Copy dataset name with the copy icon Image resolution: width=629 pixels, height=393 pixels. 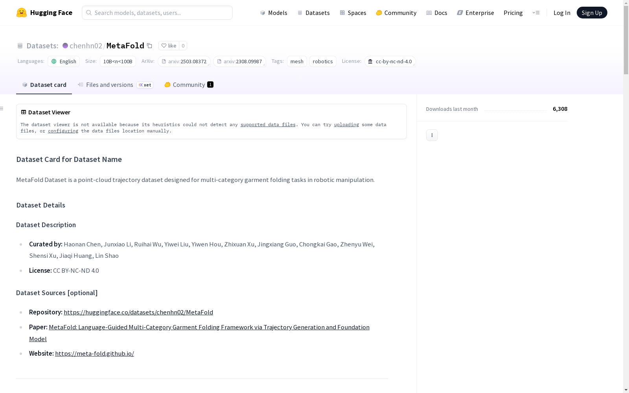(x=149, y=46)
